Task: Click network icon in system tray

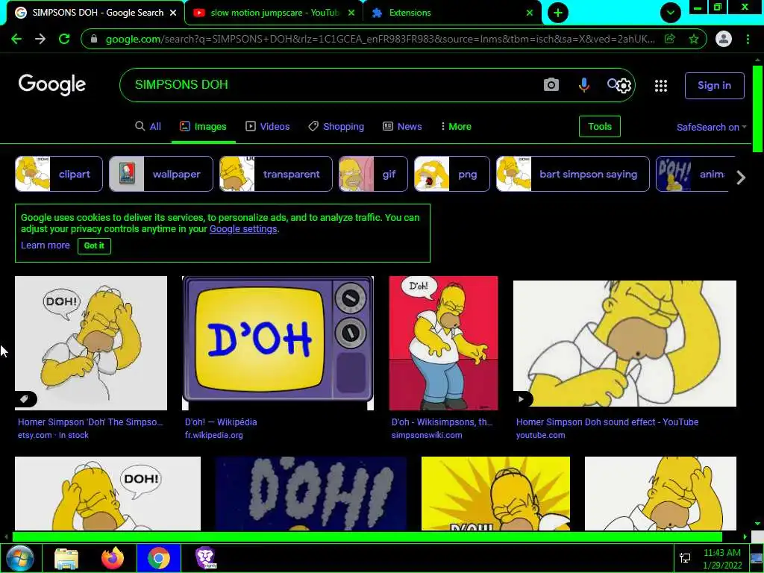Action: click(x=685, y=558)
